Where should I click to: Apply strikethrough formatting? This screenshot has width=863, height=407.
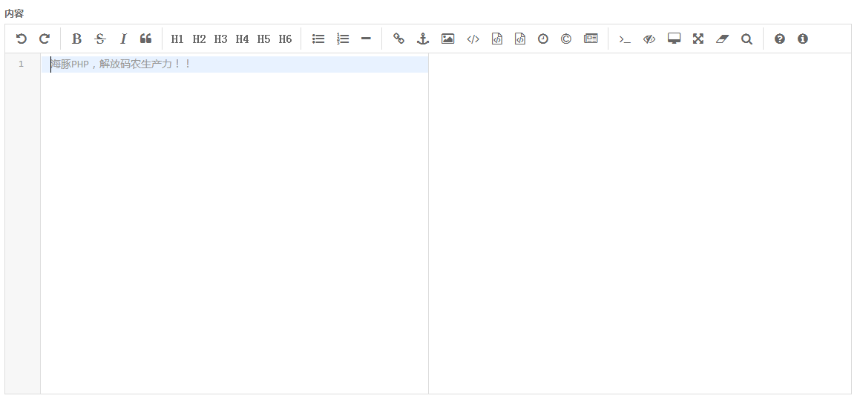coord(100,39)
